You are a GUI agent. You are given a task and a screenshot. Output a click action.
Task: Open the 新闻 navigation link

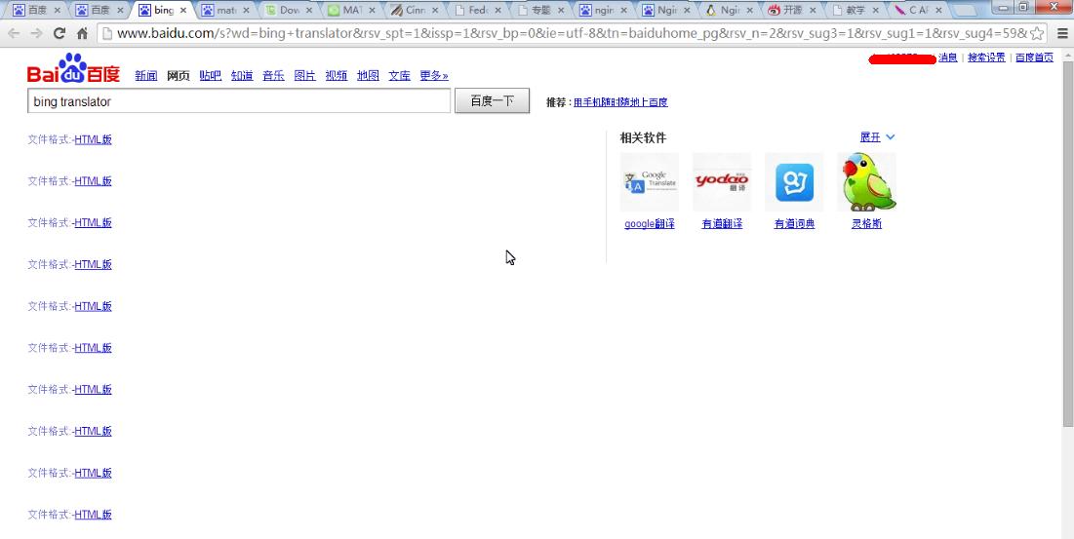pos(146,76)
